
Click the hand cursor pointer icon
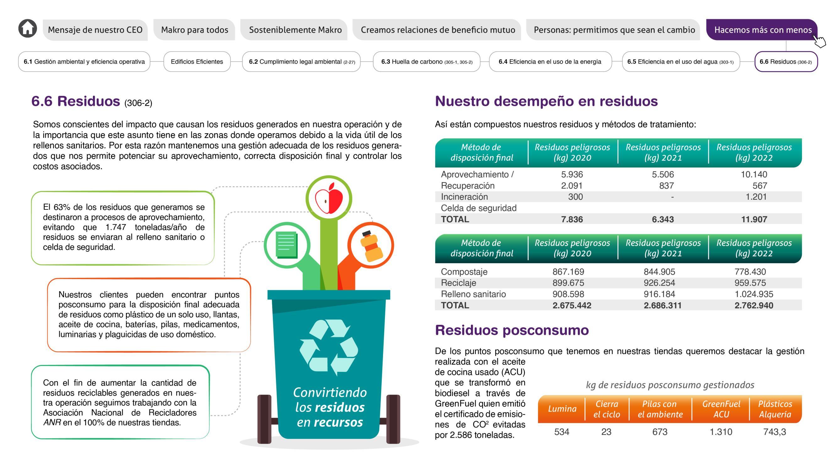click(819, 41)
